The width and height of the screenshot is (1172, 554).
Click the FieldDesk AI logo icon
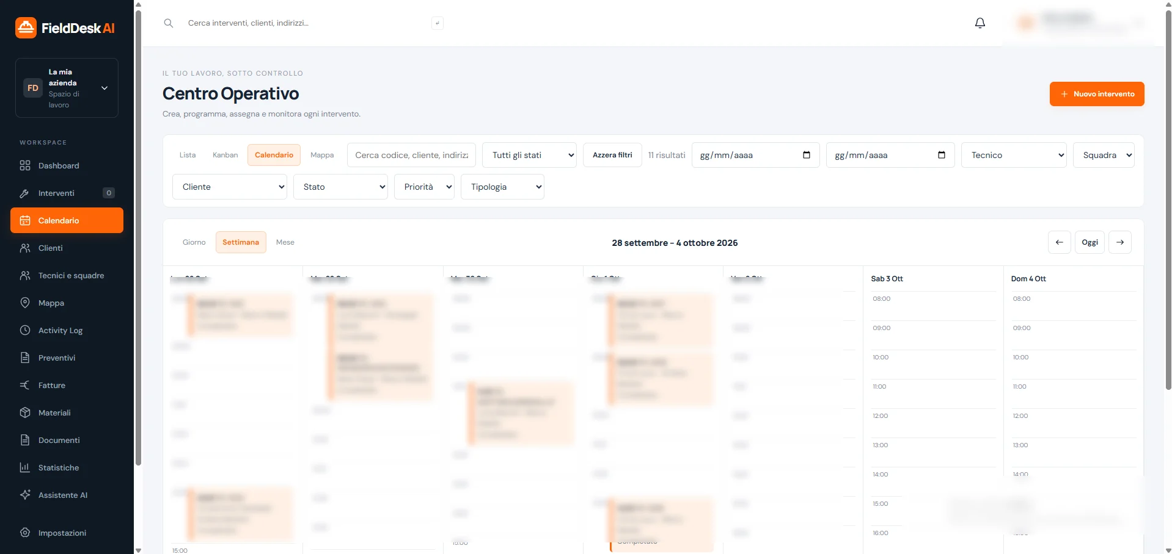(x=26, y=27)
